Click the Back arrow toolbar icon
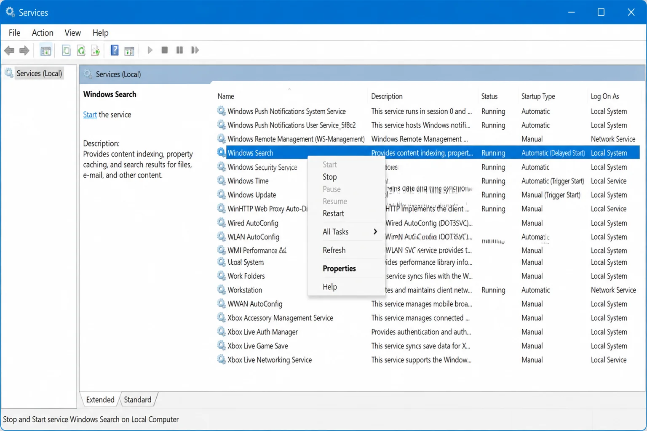The width and height of the screenshot is (647, 431). coord(9,51)
